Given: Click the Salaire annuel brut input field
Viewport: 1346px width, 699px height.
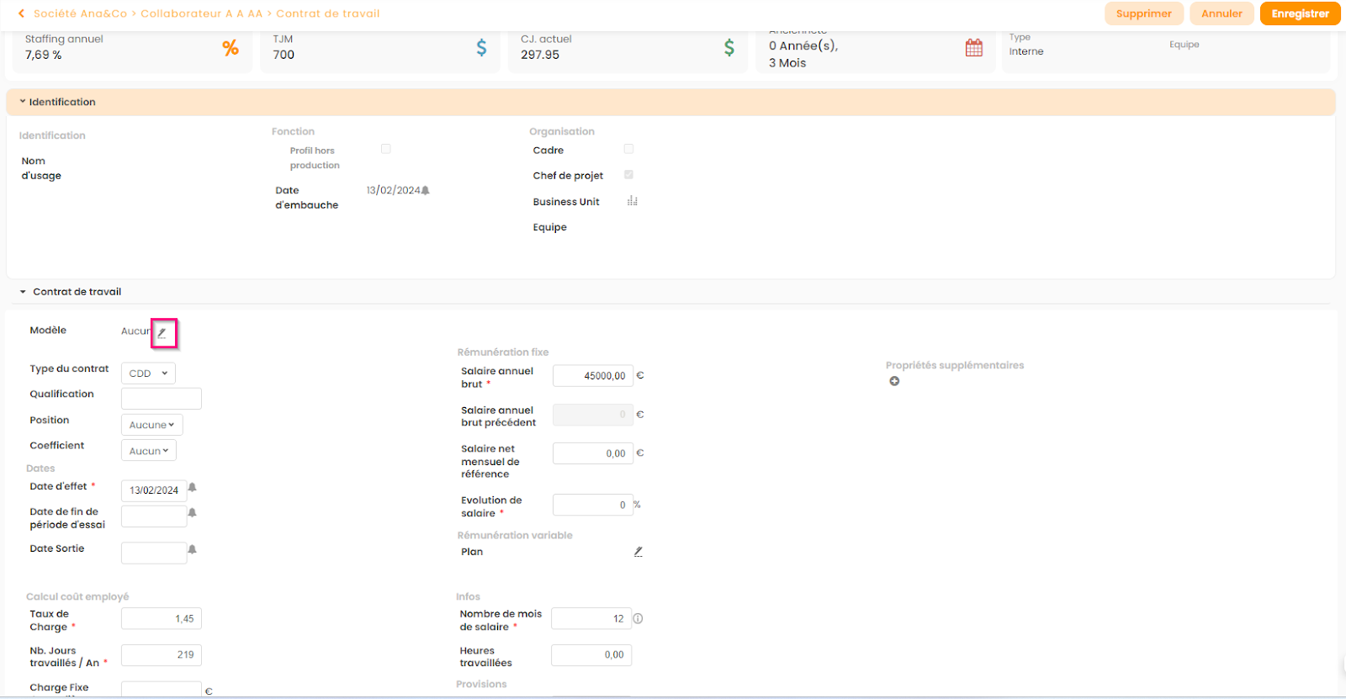Looking at the screenshot, I should pyautogui.click(x=592, y=376).
